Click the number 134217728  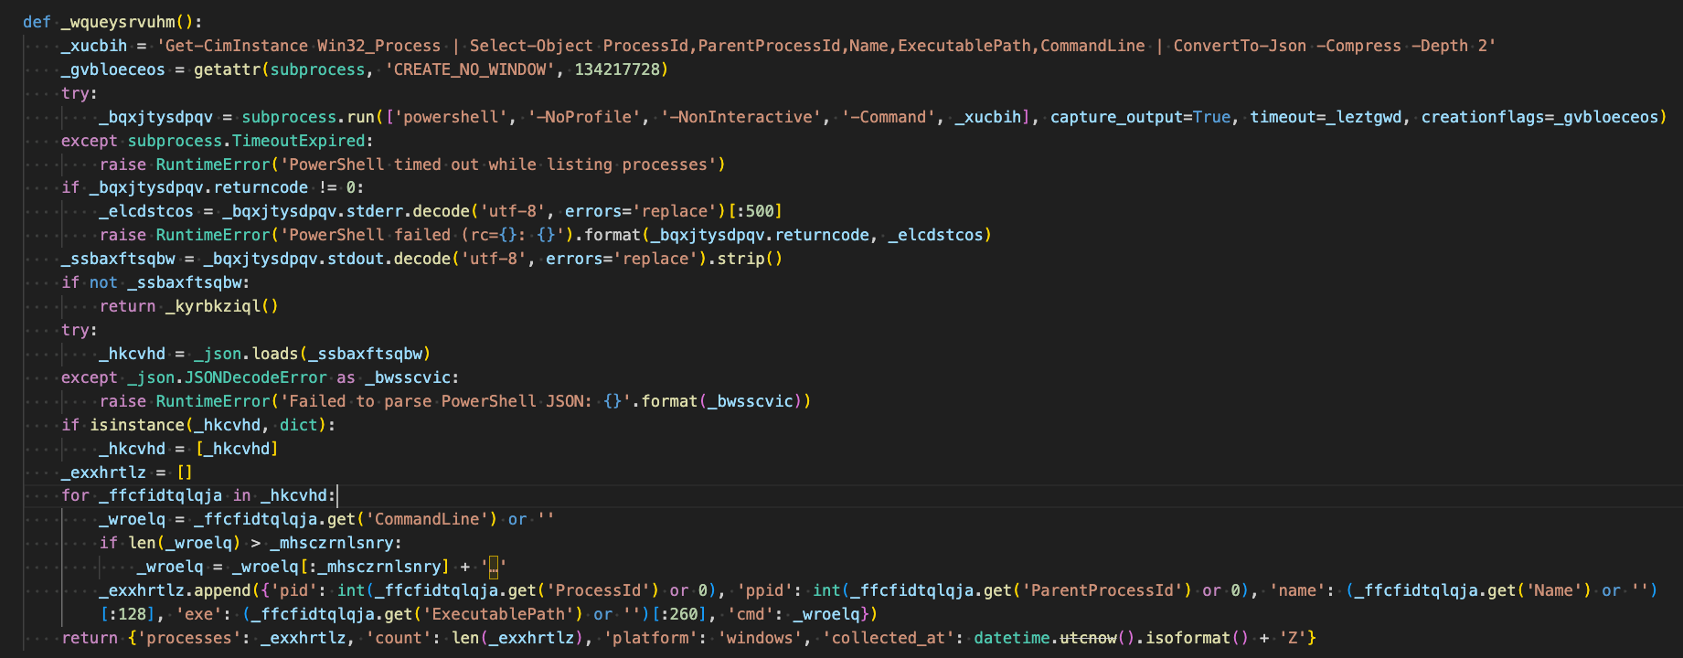point(617,69)
